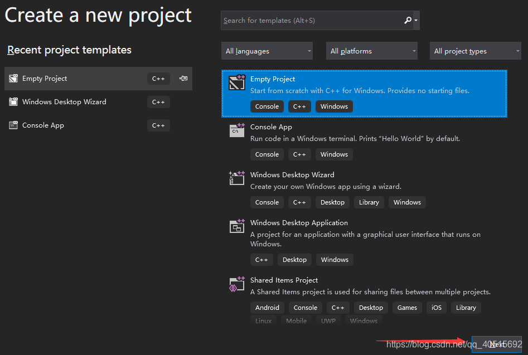Open the search options dropdown arrow
This screenshot has width=528, height=355.
coord(415,20)
